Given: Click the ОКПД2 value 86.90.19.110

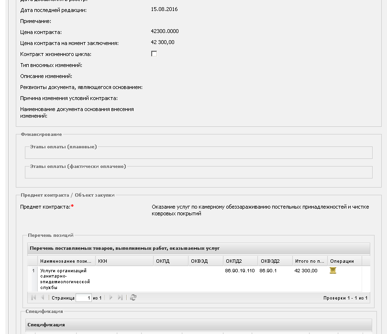Looking at the screenshot, I should click(x=240, y=271).
